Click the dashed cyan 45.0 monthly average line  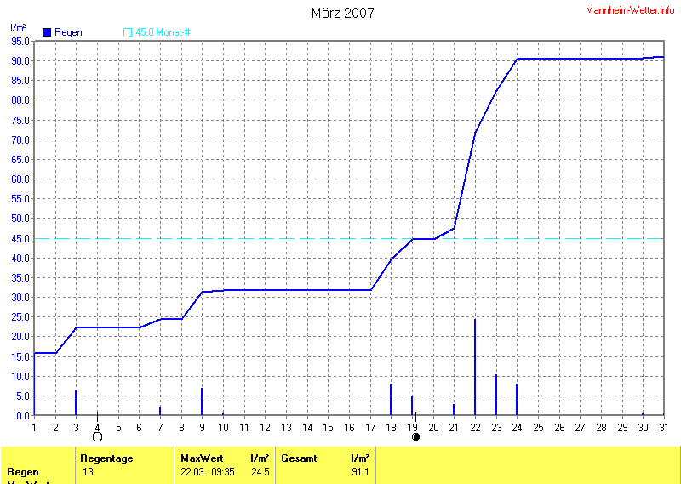pos(255,238)
